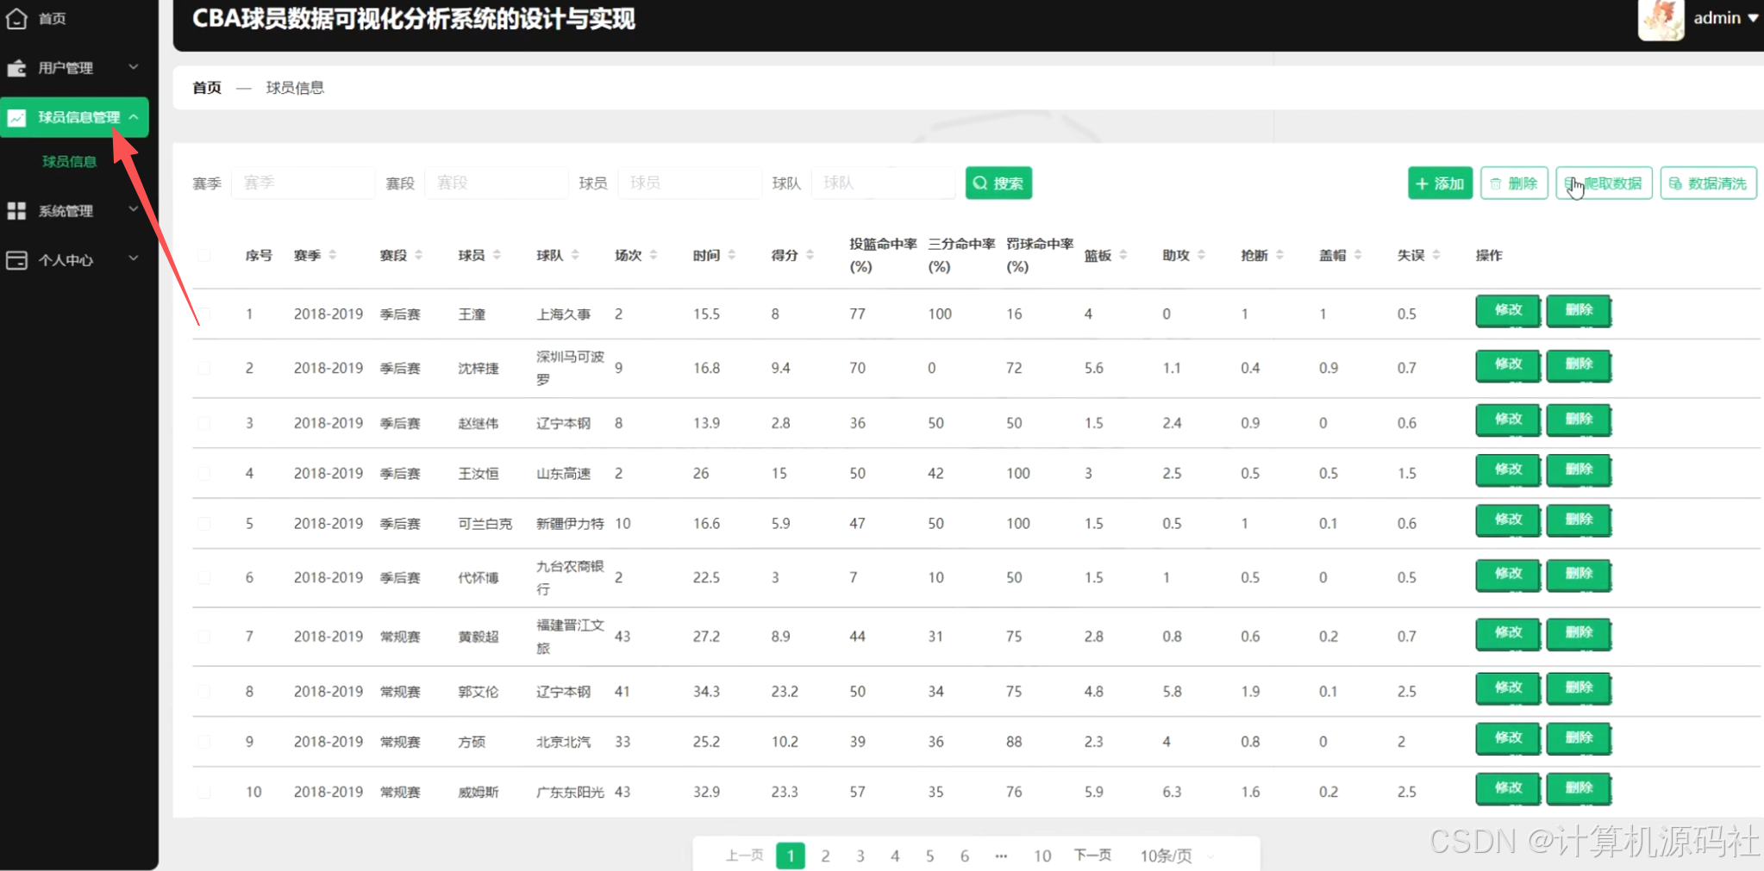Screen dimensions: 1764x871
Task: Click the personal center card icon
Action: [x=16, y=259]
